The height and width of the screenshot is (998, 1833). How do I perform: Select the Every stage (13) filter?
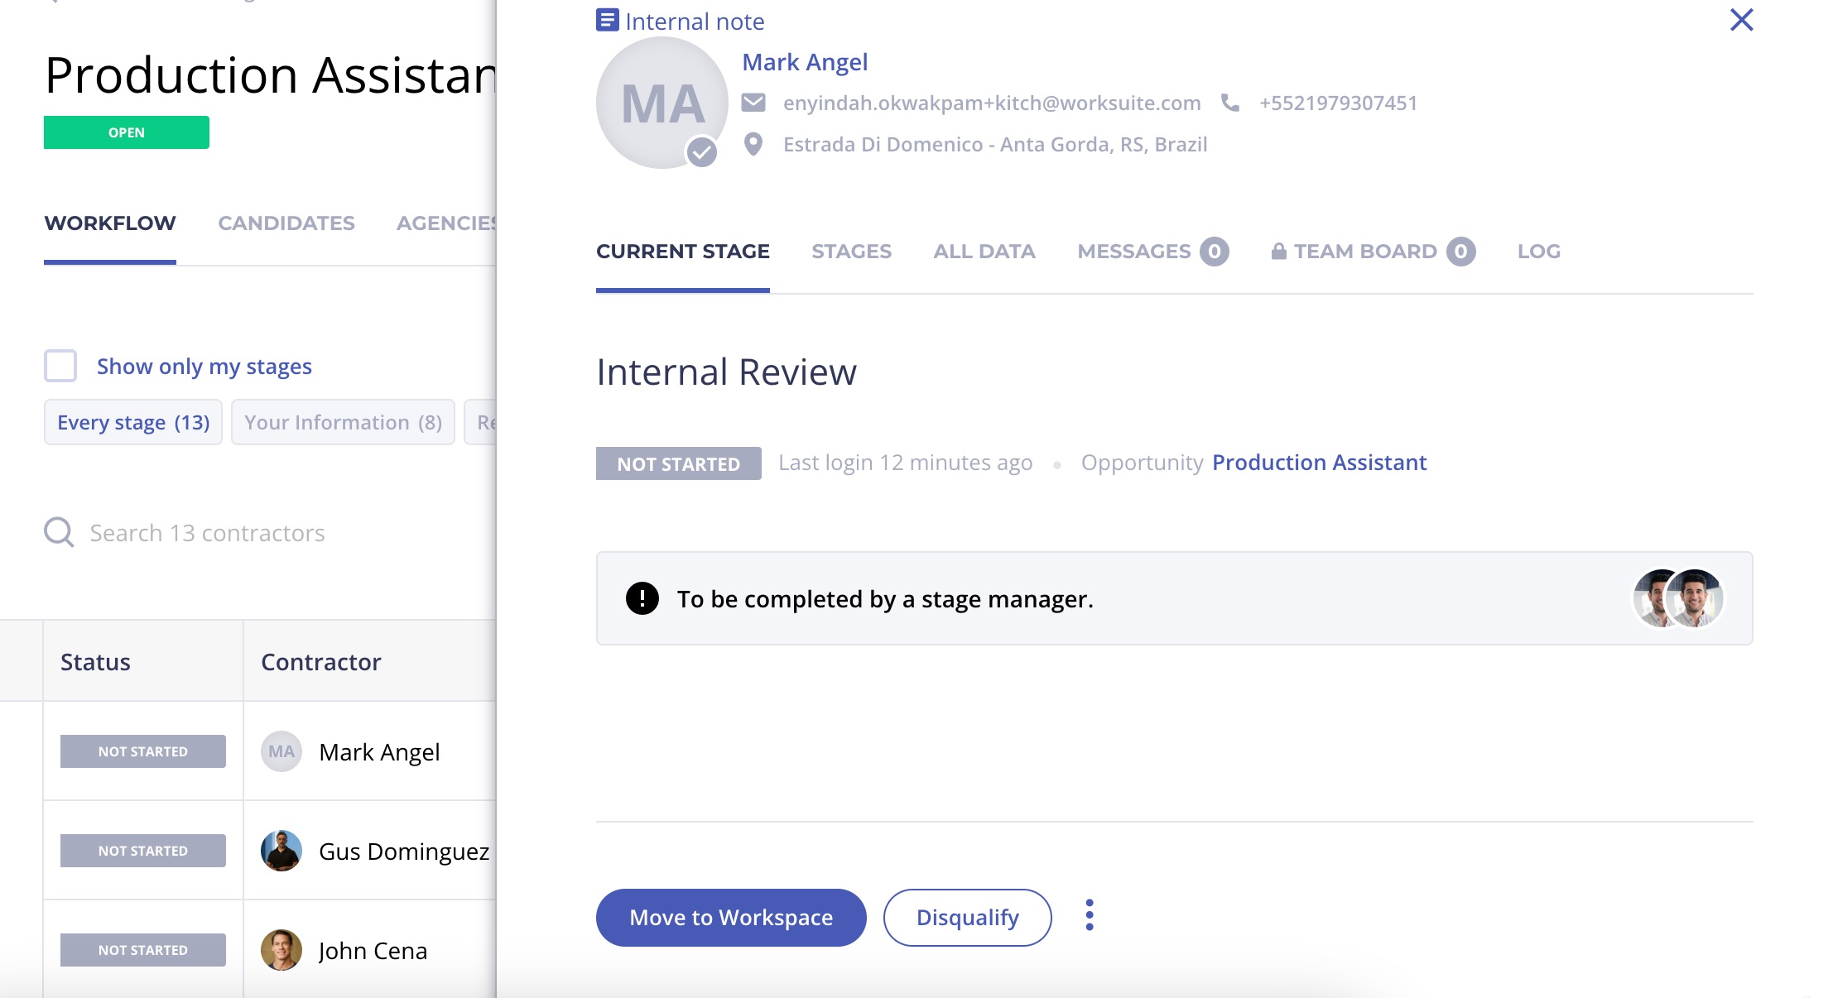coord(133,422)
